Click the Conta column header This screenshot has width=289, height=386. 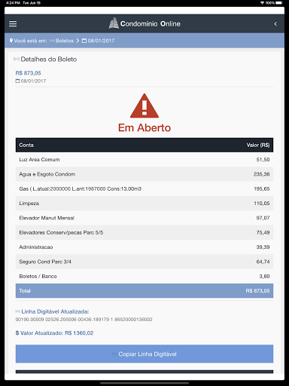(x=26, y=145)
